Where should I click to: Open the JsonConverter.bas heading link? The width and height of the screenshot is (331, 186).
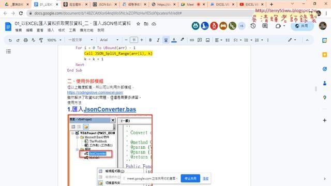pos(110,109)
